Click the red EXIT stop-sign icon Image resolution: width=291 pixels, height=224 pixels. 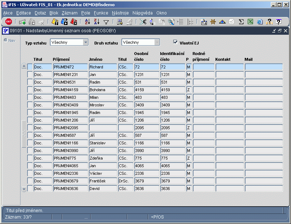(x=9, y=22)
